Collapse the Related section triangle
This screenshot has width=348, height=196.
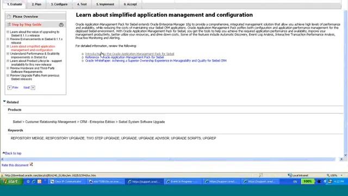(4, 102)
